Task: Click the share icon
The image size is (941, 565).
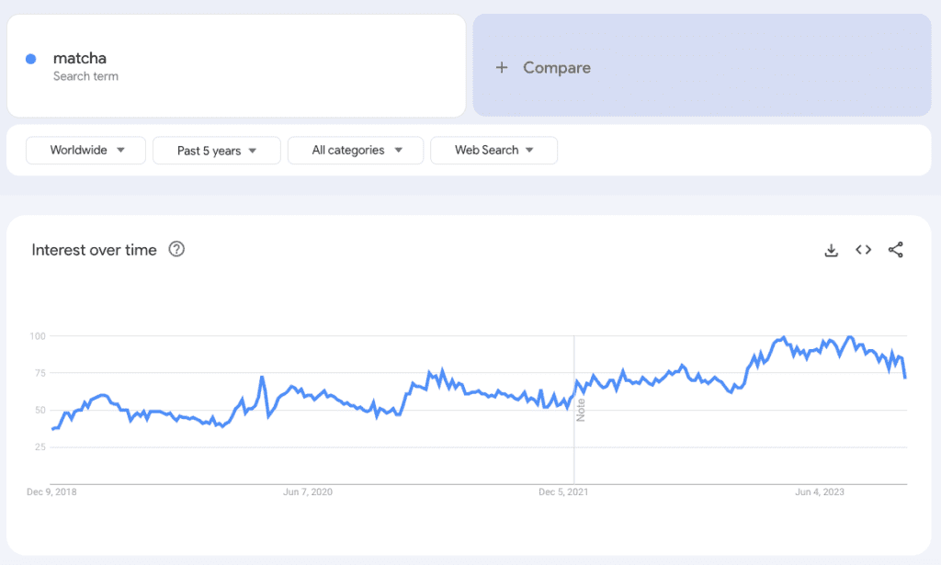Action: pos(896,249)
